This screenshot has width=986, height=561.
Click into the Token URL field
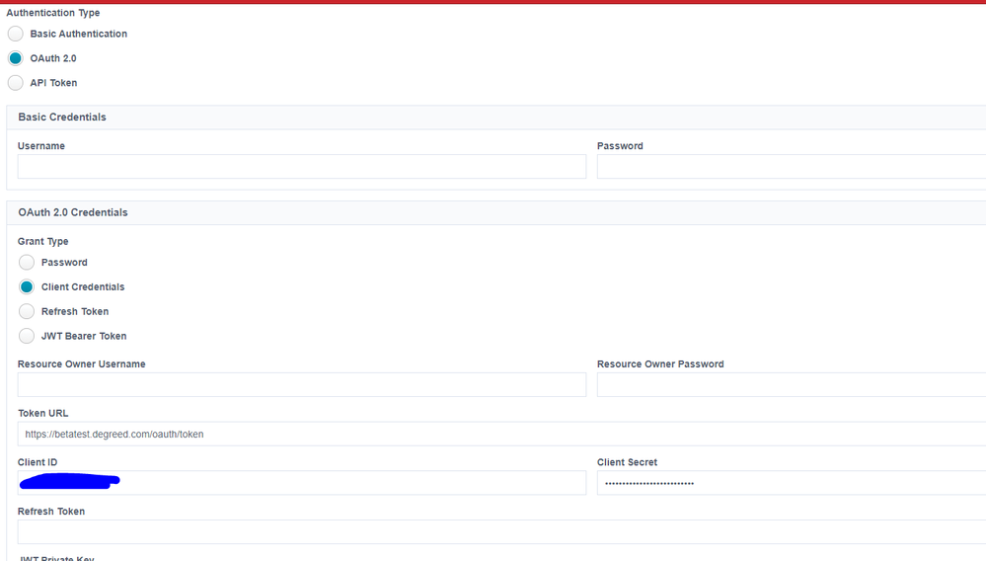coord(493,435)
